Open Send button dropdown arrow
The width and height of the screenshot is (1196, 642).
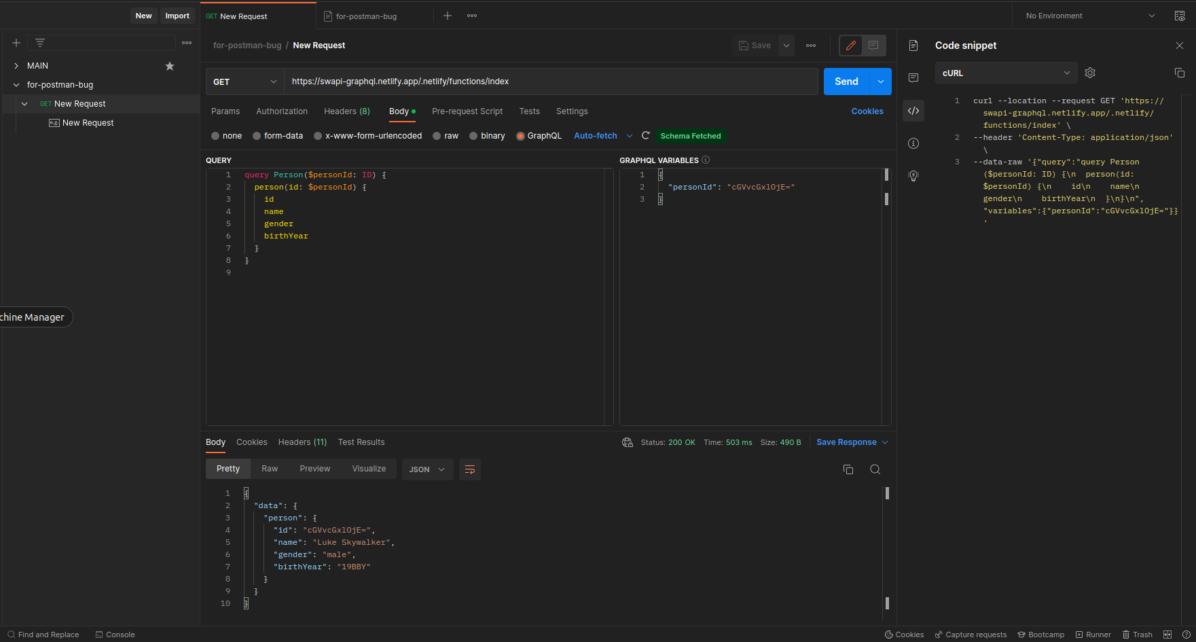881,82
